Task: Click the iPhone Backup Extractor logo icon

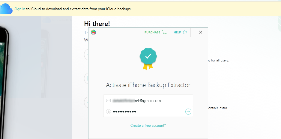Action: click(93, 32)
